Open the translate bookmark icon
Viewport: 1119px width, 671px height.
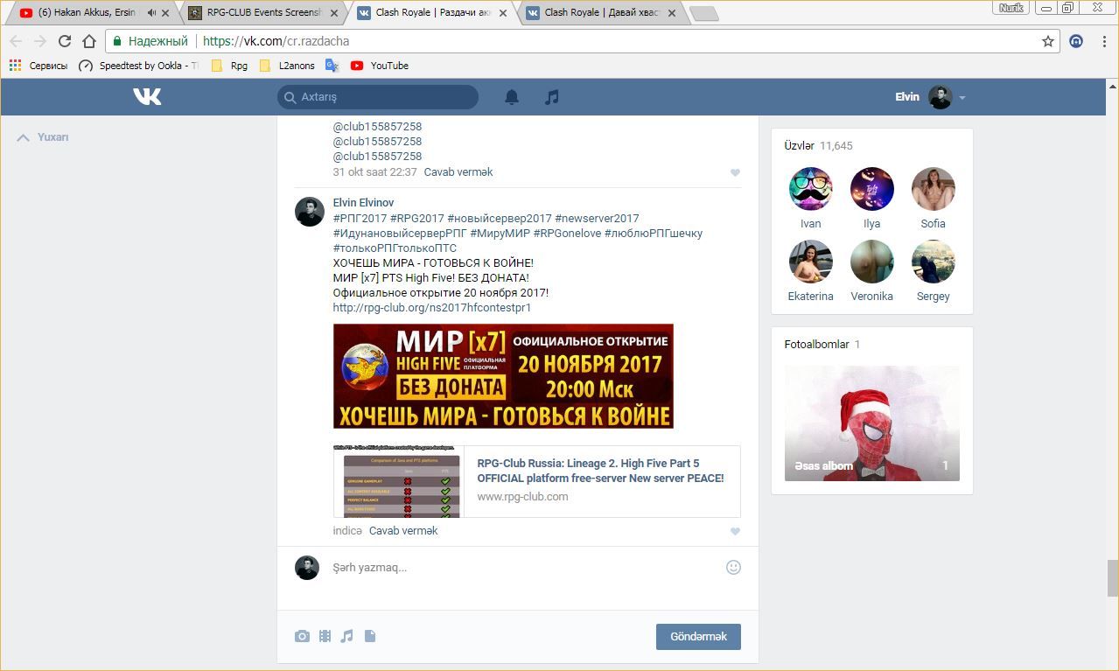pos(332,66)
